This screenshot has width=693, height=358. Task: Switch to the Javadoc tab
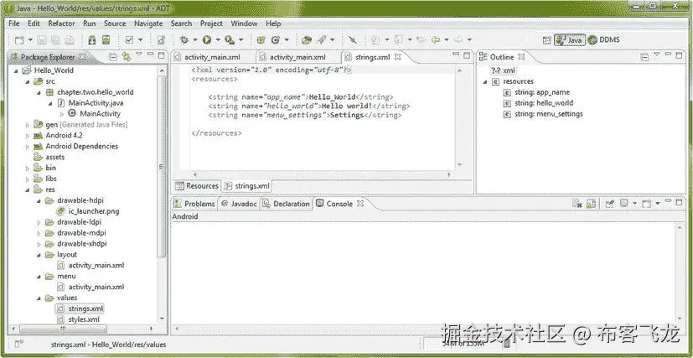[x=239, y=204]
